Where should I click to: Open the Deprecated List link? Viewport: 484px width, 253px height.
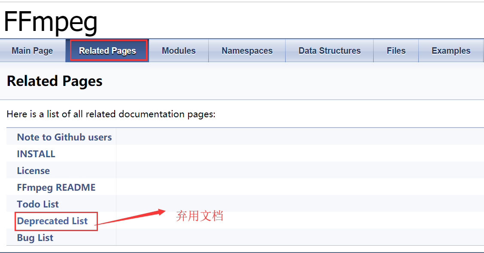(52, 221)
